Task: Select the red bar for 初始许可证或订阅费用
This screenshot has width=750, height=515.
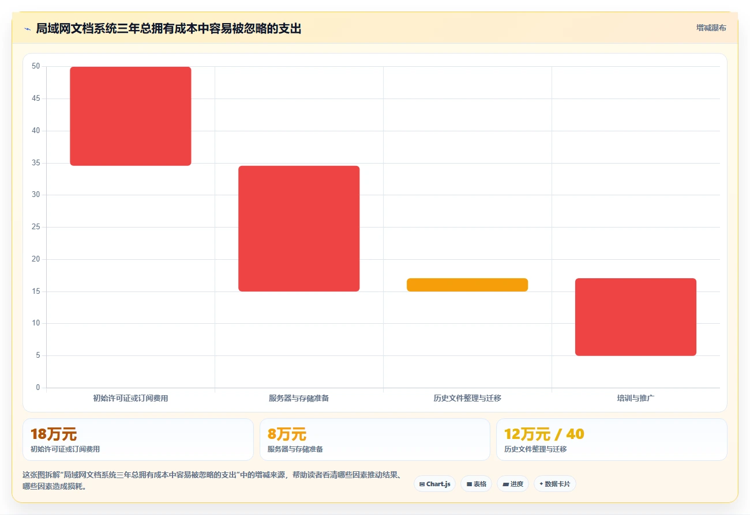Action: coord(130,116)
